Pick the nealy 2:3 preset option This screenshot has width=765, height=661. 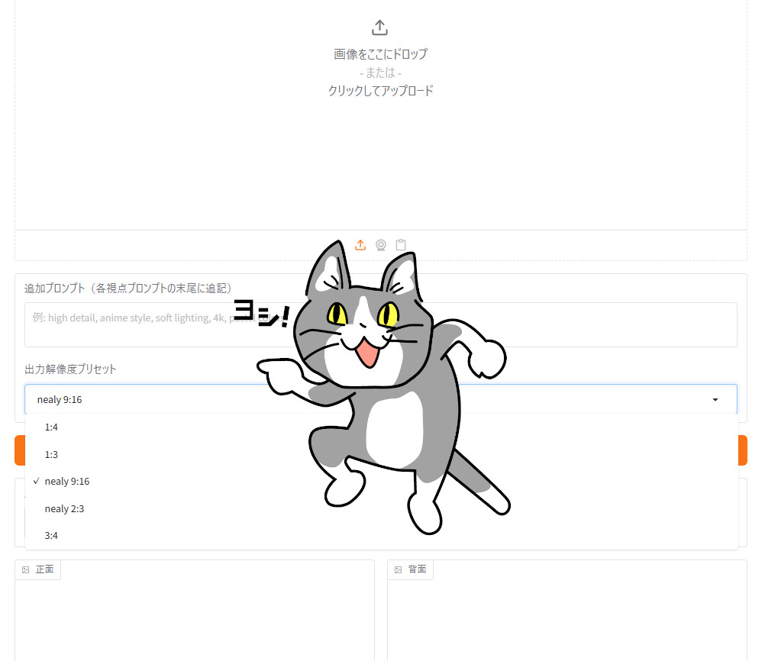point(64,509)
